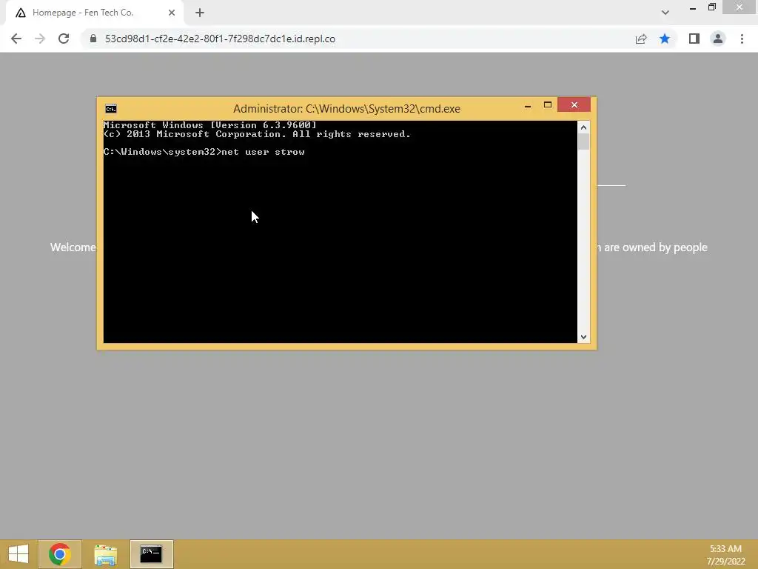The width and height of the screenshot is (758, 569).
Task: Maximize the cmd.exe window
Action: (548, 105)
